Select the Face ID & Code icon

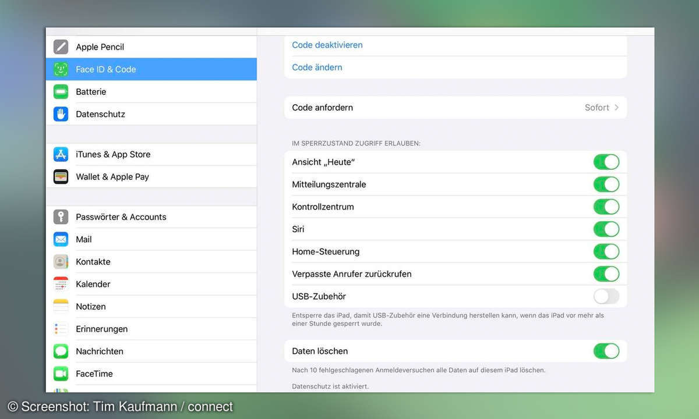click(x=61, y=69)
